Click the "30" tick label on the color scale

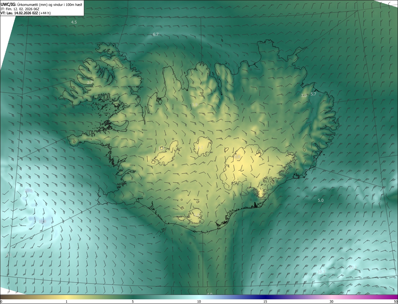coord(331,302)
